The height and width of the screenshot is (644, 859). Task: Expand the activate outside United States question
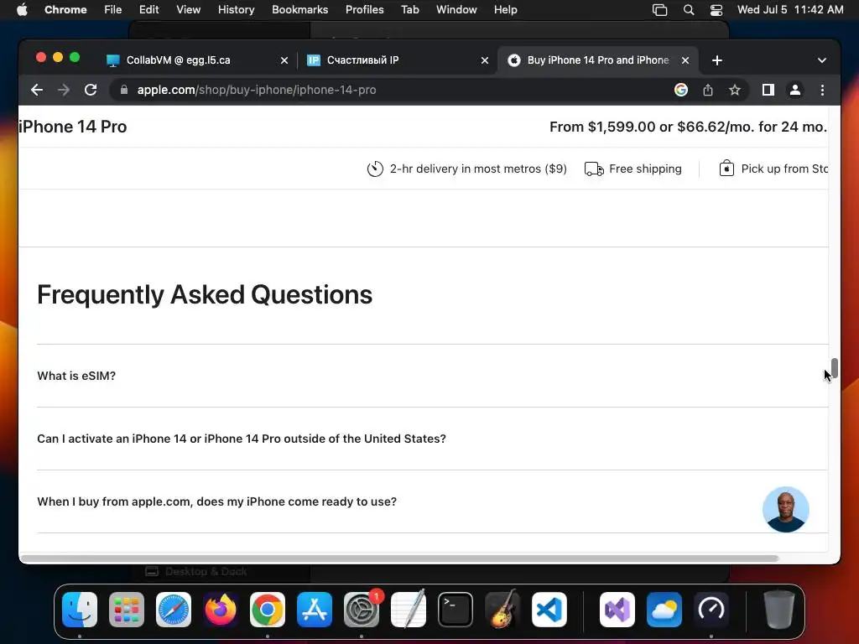pos(432,439)
